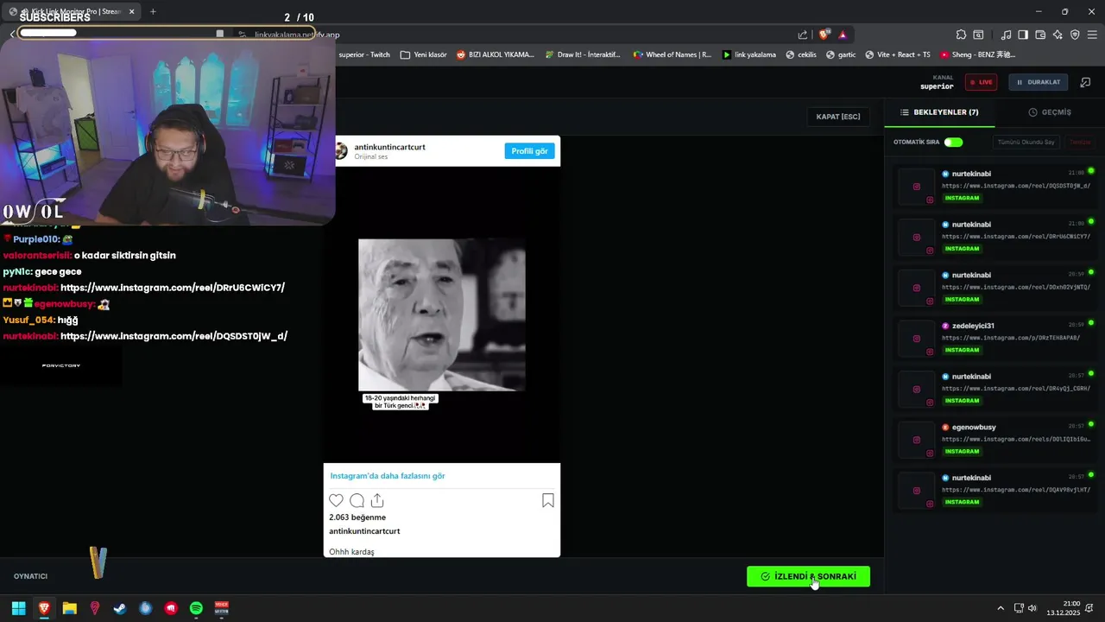Click the Brave Rewards triangle icon

tap(843, 35)
